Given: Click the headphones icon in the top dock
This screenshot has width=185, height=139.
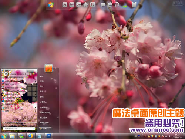Looking at the screenshot, I should click(x=117, y=5).
